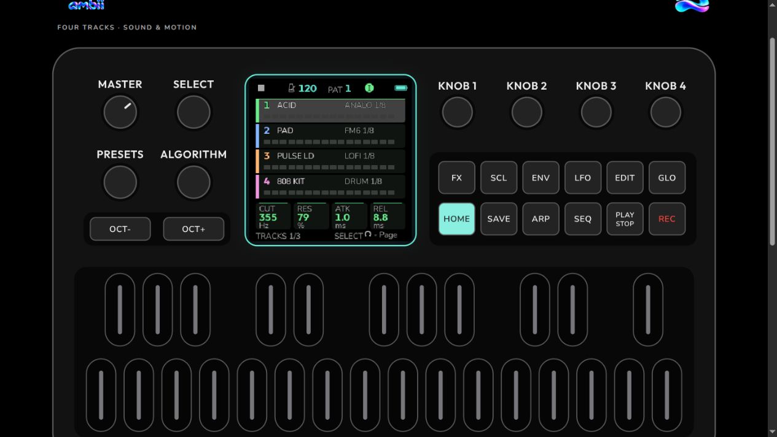Viewport: 777px width, 437px height.
Task: Toggle the highlighted HOME button
Action: [x=456, y=219]
